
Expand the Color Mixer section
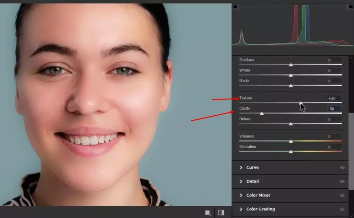241,195
